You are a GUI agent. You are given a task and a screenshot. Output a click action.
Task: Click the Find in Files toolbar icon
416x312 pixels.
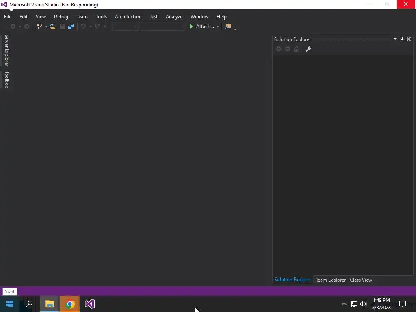228,26
